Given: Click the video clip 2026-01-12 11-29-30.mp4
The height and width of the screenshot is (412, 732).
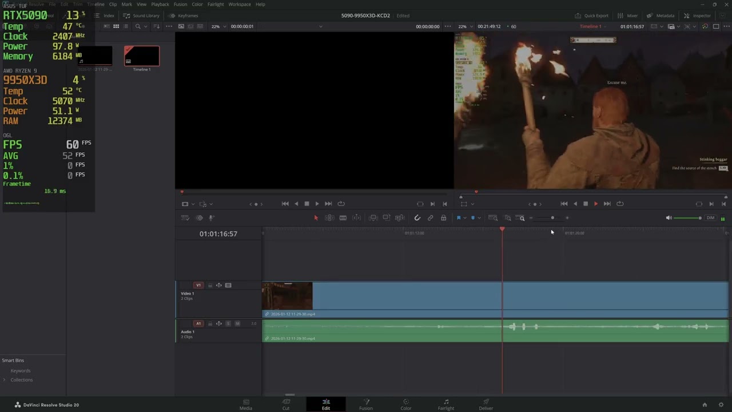Looking at the screenshot, I should click(495, 299).
